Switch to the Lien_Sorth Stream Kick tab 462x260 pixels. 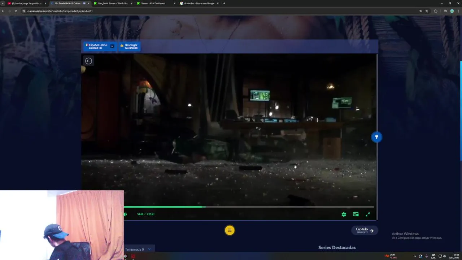click(113, 3)
